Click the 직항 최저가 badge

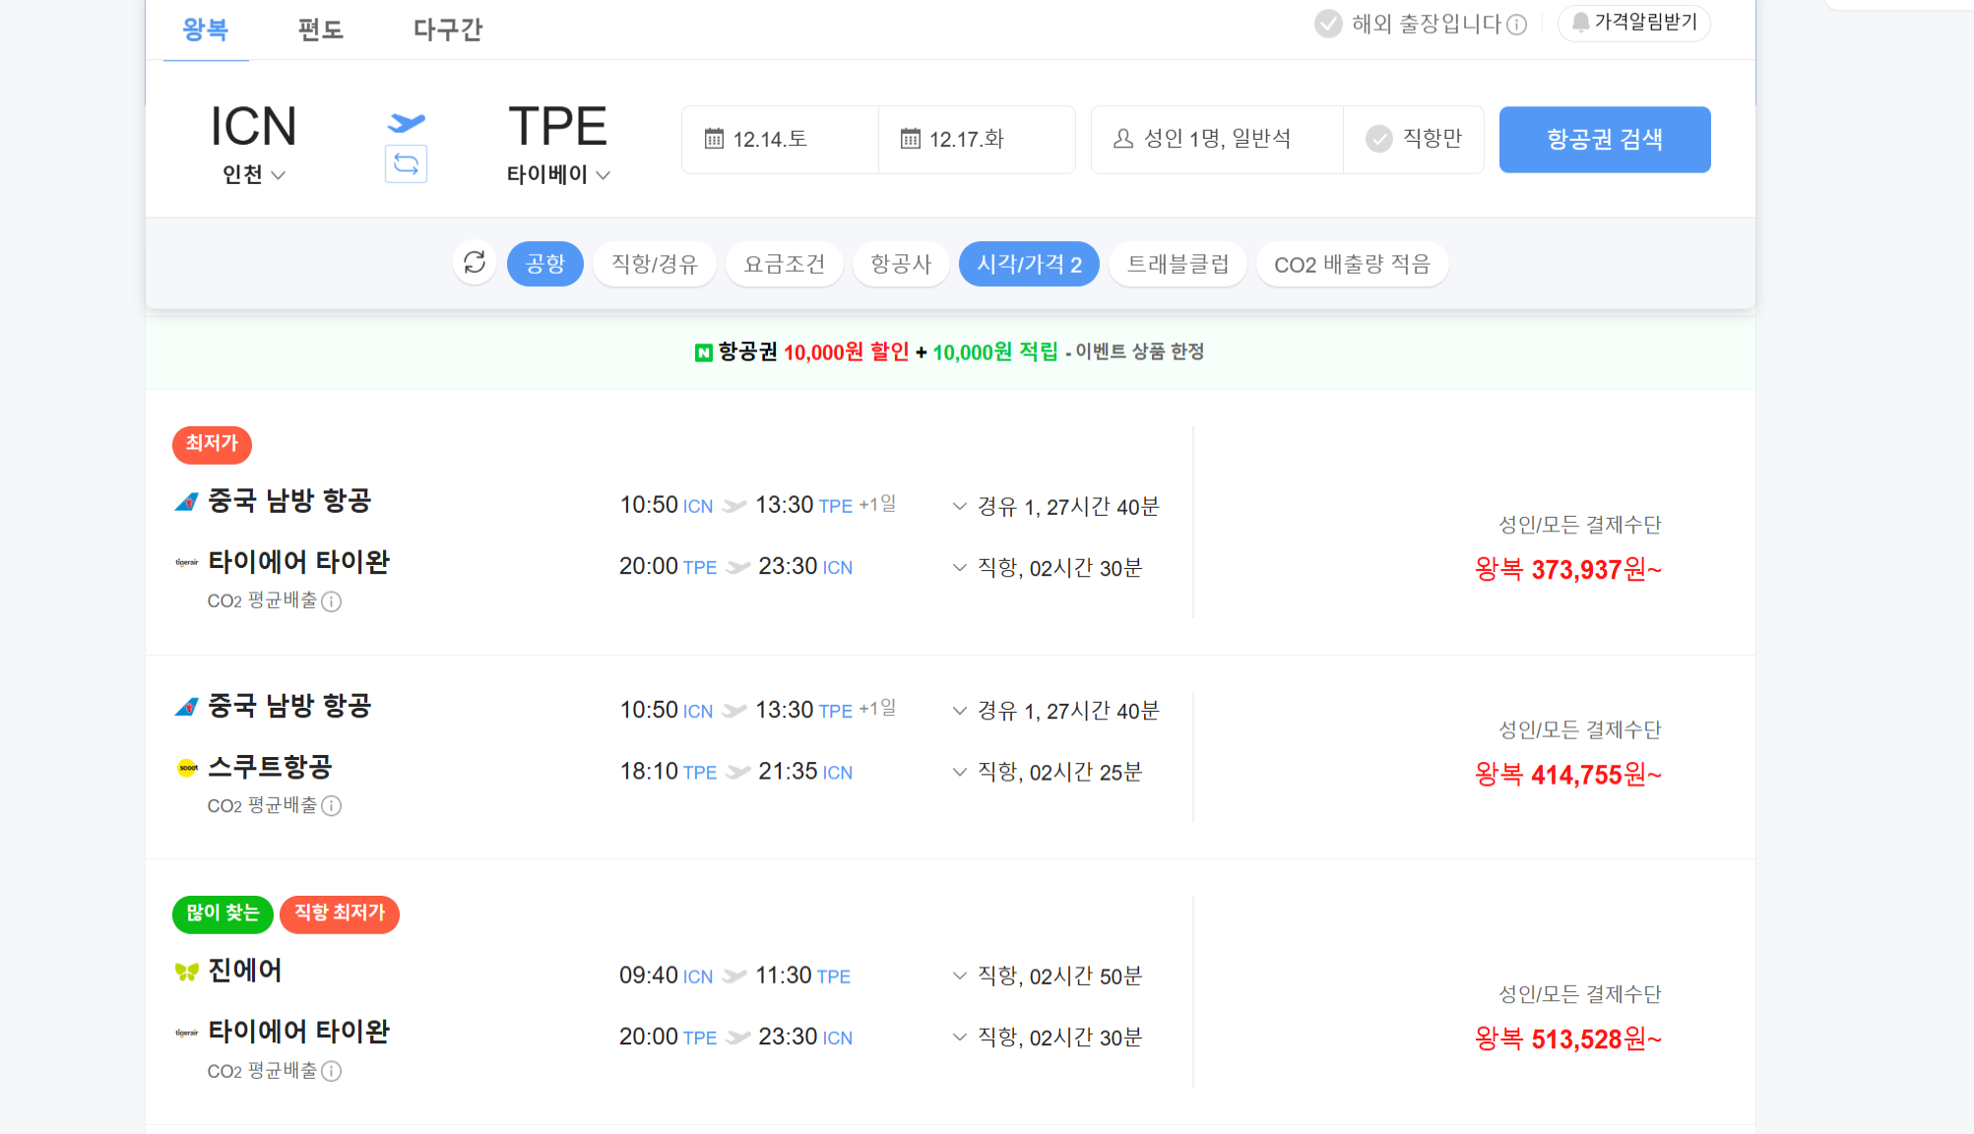click(340, 913)
